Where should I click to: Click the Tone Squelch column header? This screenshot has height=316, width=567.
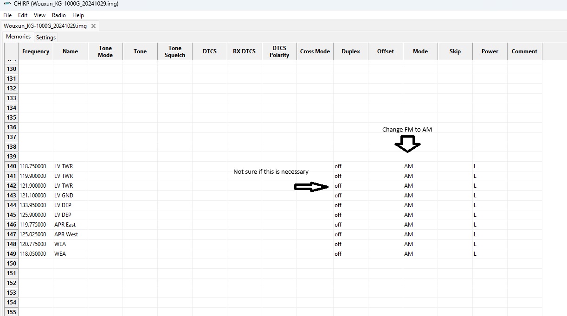pos(175,51)
